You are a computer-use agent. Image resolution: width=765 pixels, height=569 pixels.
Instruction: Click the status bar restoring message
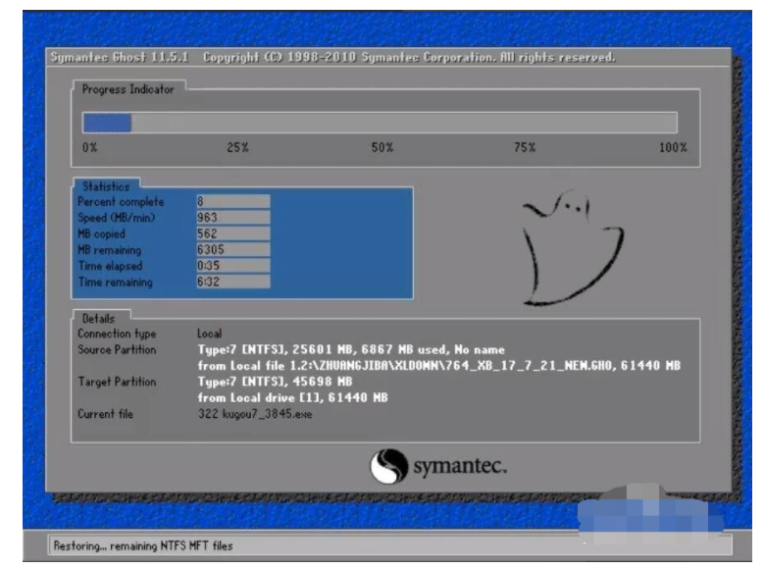[x=143, y=545]
